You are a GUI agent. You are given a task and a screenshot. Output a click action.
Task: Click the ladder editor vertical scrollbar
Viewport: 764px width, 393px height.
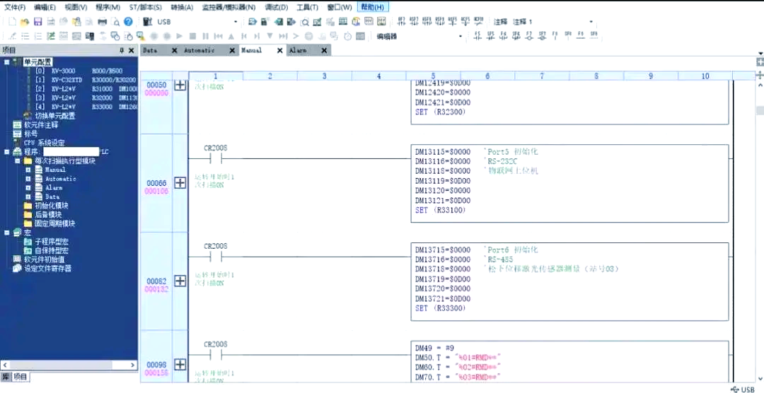[759, 231]
